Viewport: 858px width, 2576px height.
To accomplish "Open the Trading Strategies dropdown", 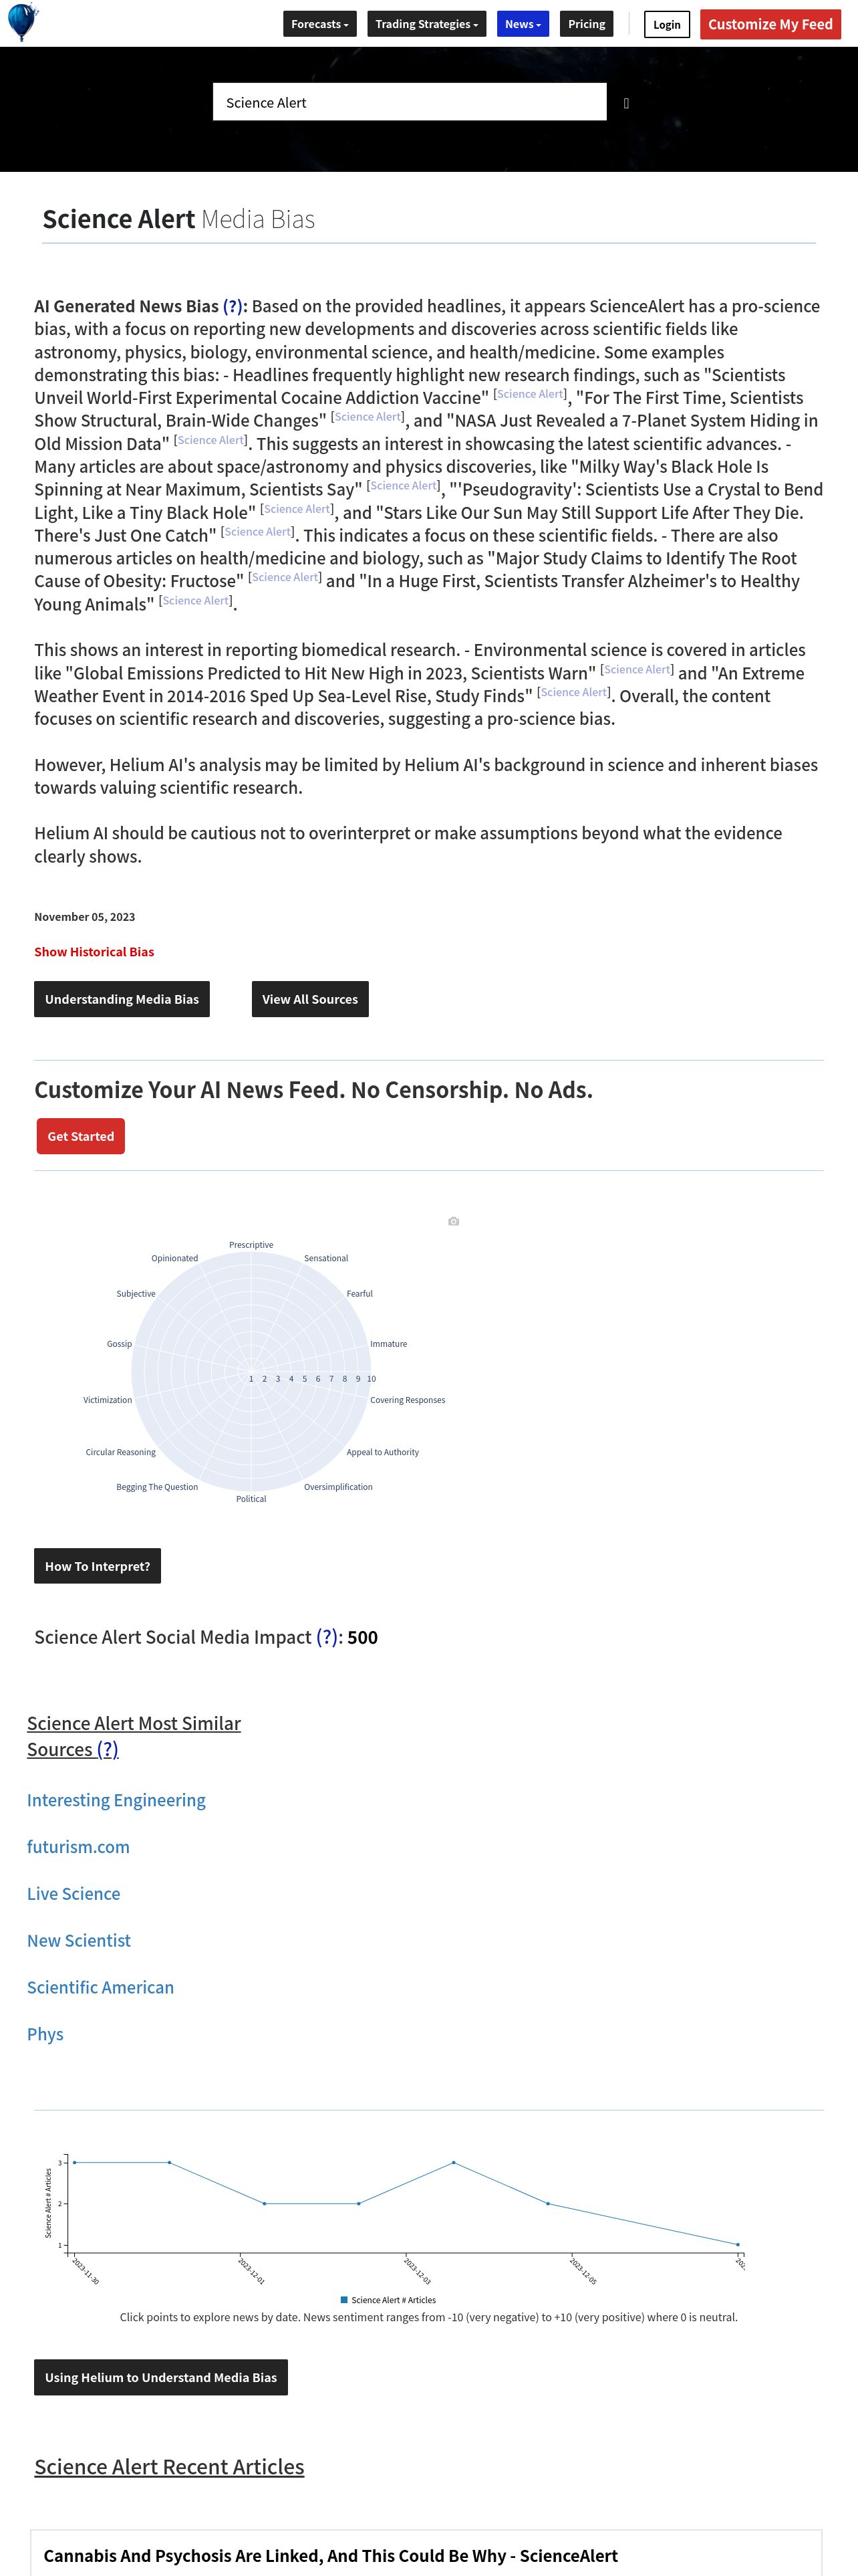I will pos(426,24).
